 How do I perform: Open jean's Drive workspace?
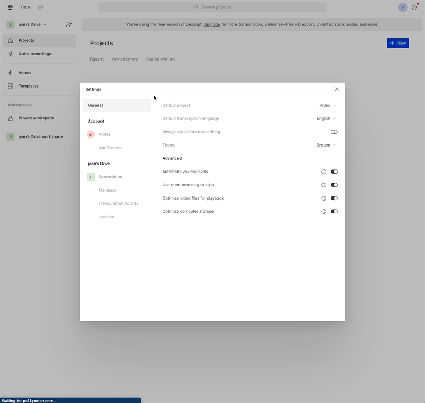click(x=40, y=137)
